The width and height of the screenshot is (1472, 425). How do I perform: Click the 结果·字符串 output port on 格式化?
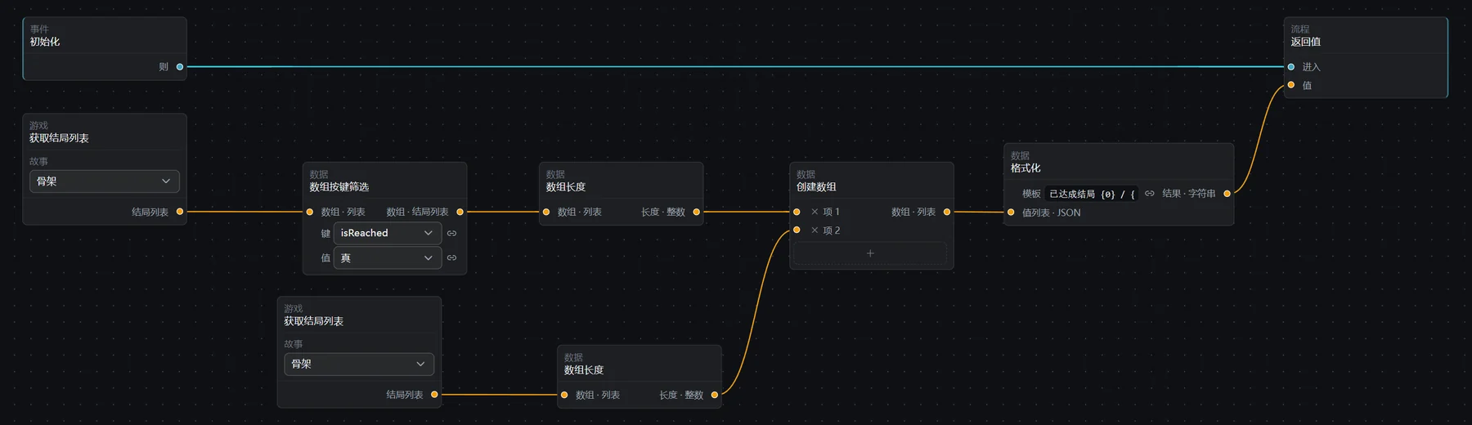tap(1227, 194)
